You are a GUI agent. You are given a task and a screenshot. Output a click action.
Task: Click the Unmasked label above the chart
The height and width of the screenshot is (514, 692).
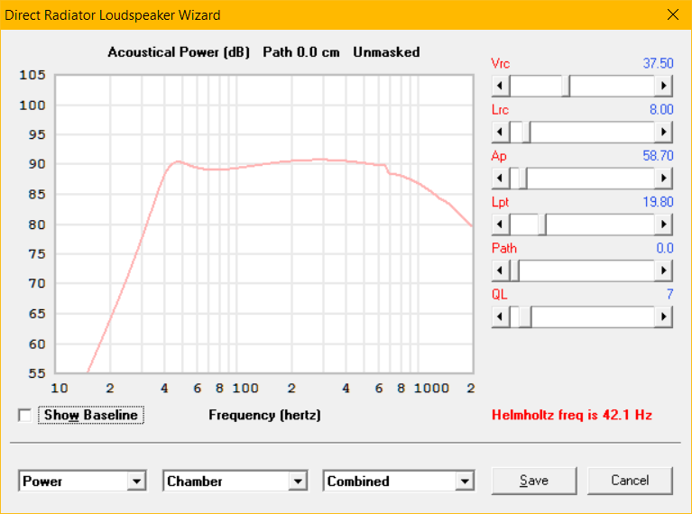click(x=386, y=52)
